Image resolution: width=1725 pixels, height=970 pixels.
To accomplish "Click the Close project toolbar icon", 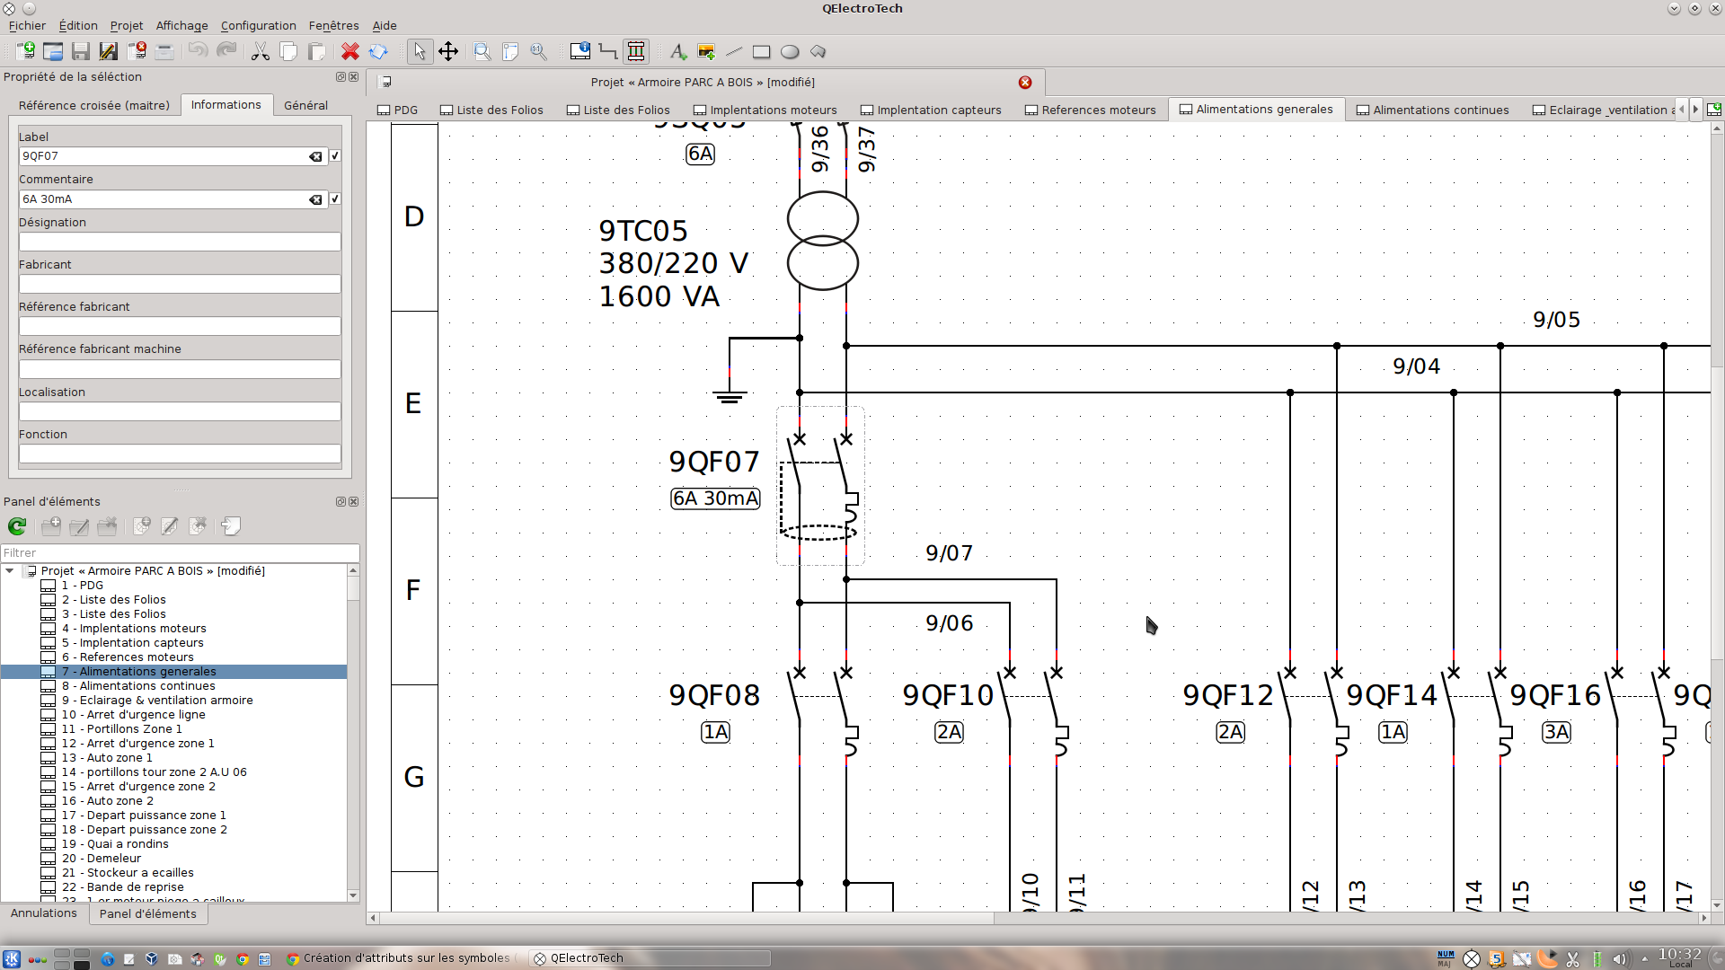I will 137,51.
